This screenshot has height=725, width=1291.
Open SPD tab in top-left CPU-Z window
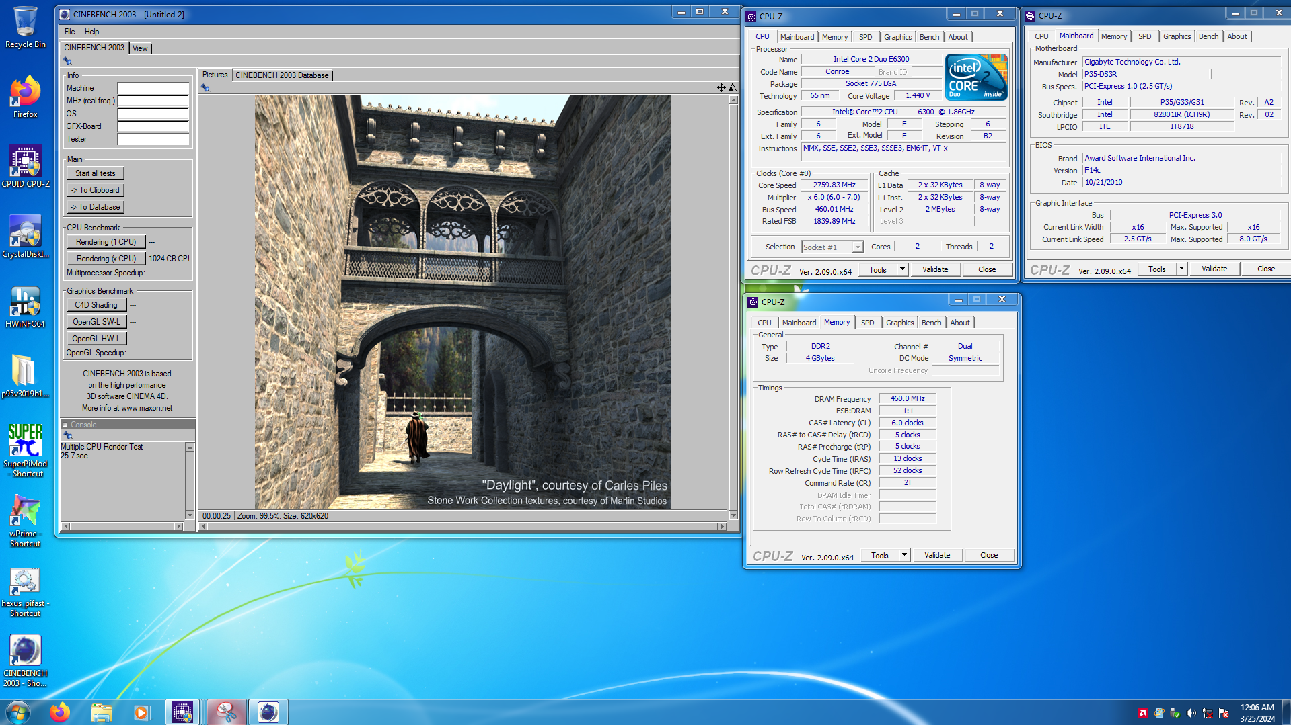865,37
